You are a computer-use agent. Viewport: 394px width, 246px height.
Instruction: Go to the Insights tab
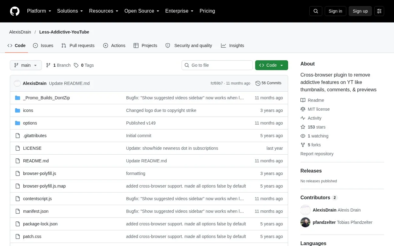pos(232,46)
